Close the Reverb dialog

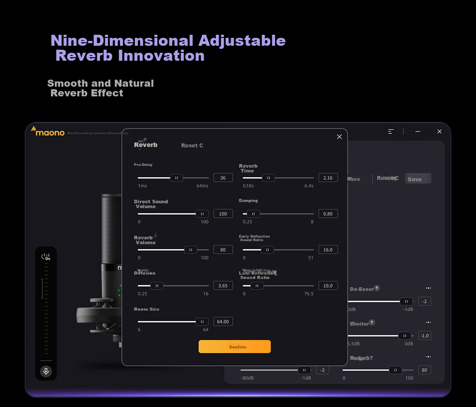pos(339,137)
